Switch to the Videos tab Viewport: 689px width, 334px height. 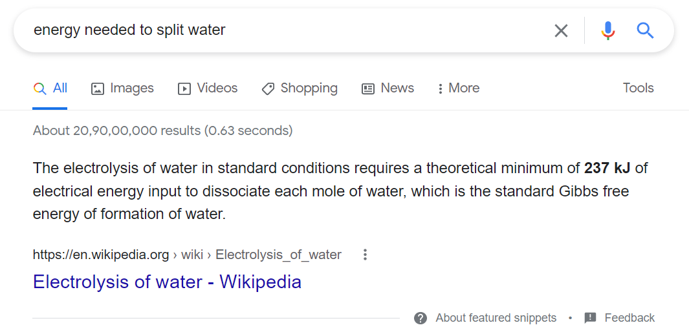coord(208,89)
